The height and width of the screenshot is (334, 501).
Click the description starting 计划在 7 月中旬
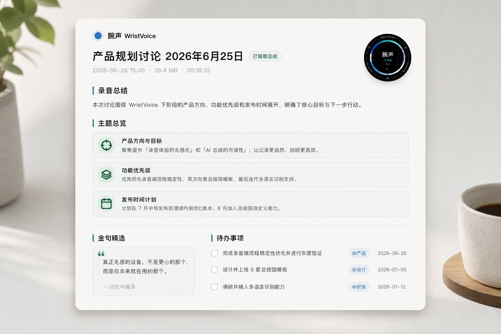202,208
